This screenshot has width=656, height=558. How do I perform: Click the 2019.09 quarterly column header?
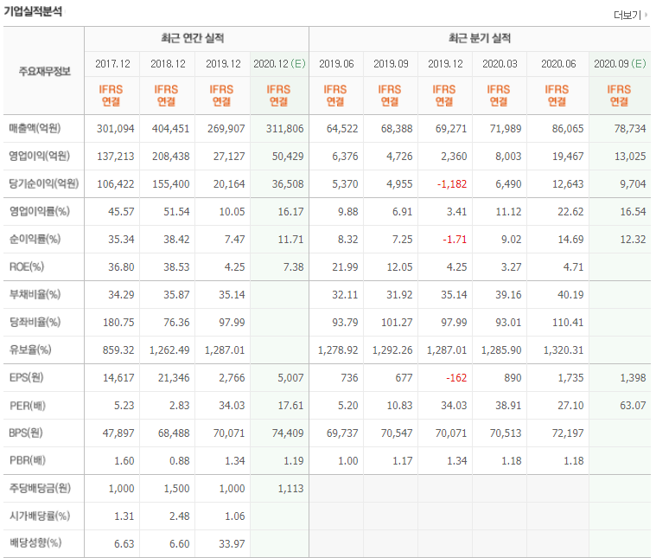[x=391, y=64]
